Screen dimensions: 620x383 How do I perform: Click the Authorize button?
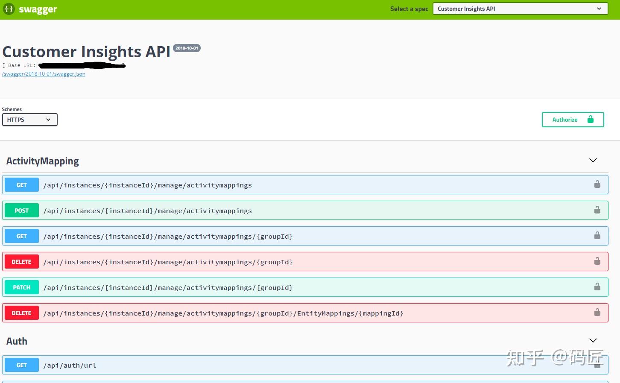(564, 120)
